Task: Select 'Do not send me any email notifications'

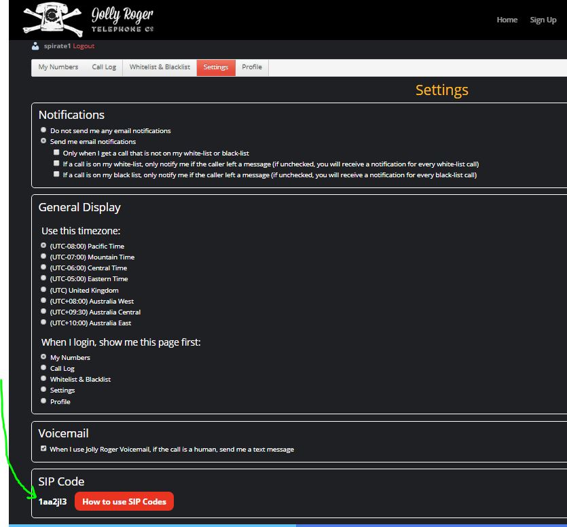Action: (x=44, y=130)
